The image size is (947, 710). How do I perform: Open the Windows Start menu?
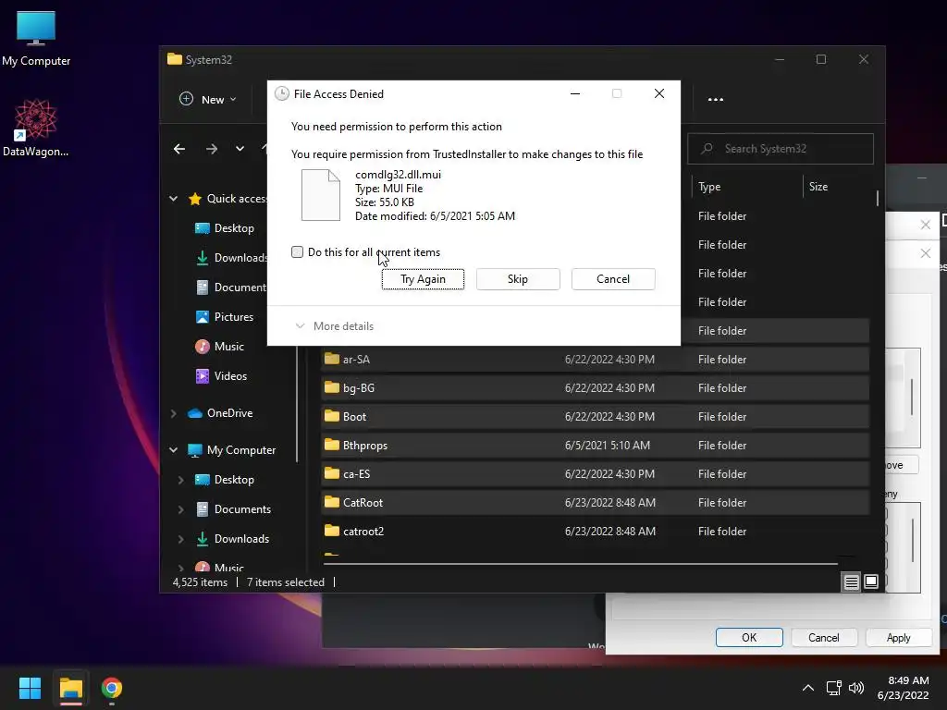click(30, 688)
